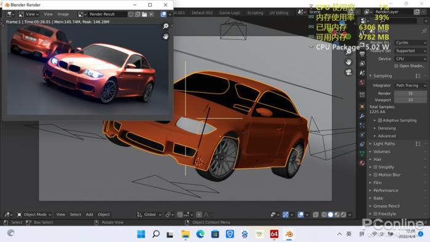
Task: Open the Object properties orange square tab
Action: pos(362,107)
